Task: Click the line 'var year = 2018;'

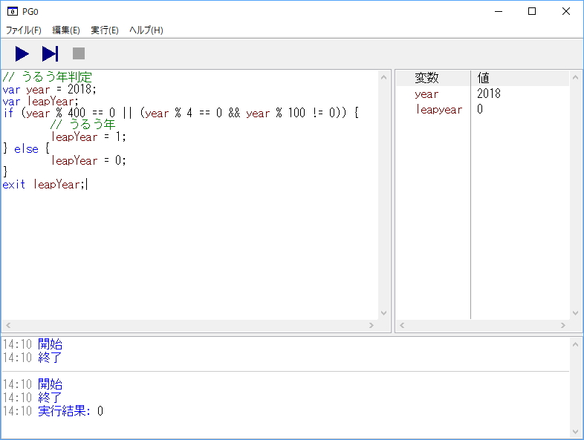Action: [50, 89]
